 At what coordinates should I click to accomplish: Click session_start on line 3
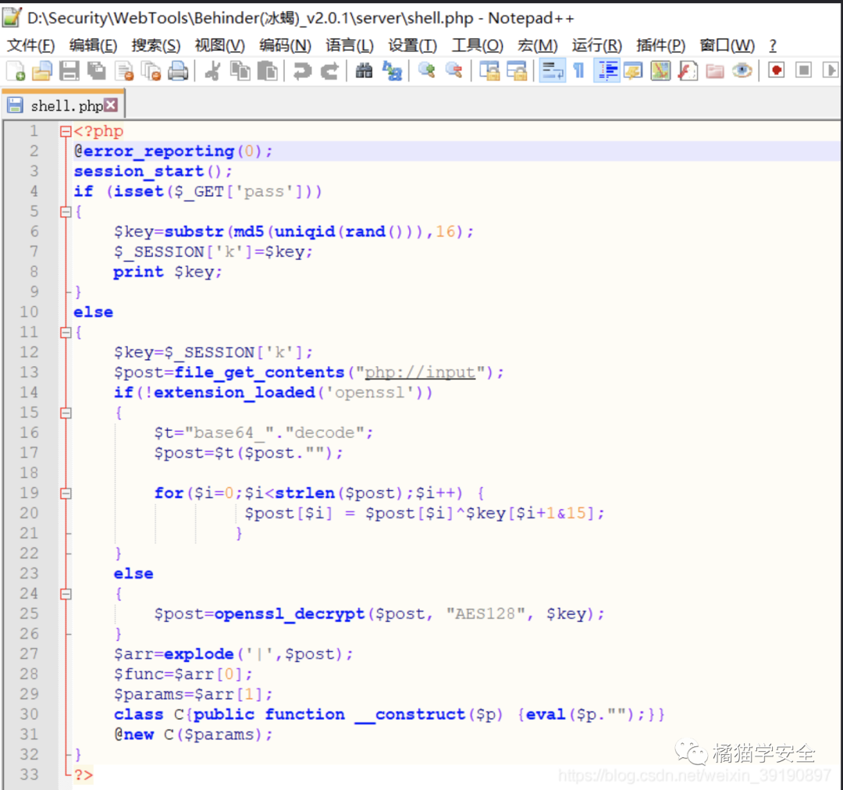pyautogui.click(x=139, y=171)
